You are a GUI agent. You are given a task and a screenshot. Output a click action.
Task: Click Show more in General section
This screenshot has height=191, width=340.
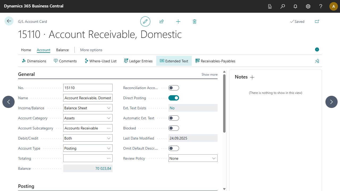click(209, 75)
